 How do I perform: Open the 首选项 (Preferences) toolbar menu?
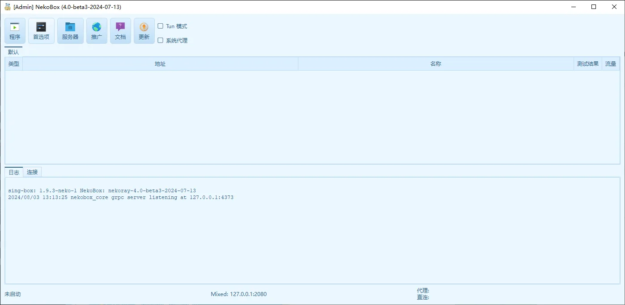point(41,31)
